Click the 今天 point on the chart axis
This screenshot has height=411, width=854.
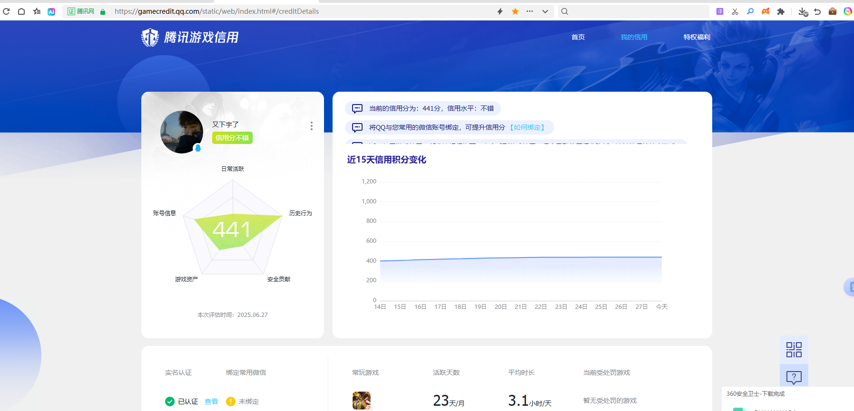662,307
